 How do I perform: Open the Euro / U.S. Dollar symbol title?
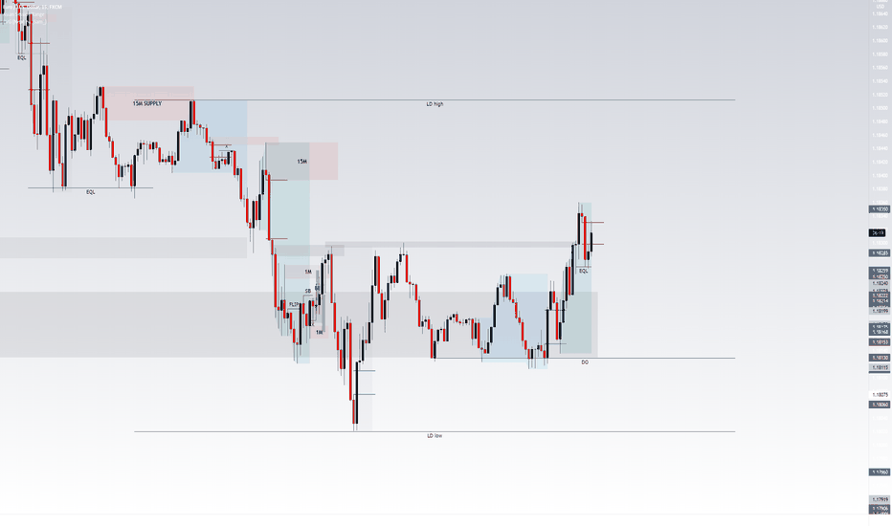[32, 7]
